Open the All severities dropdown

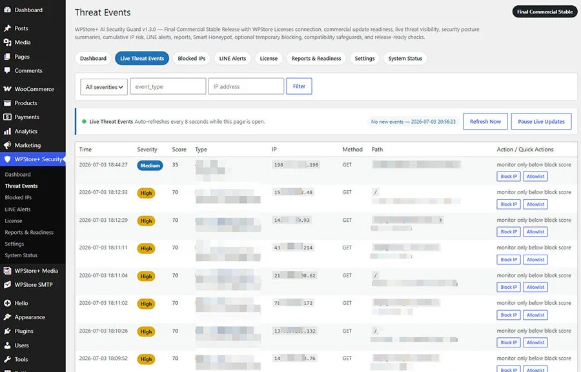coord(104,87)
